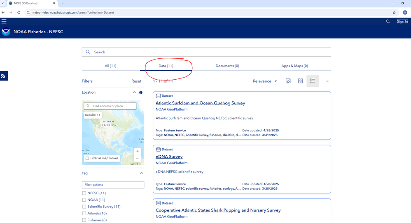Click NOAA Fisheries - NEFSC site title
The width and height of the screenshot is (411, 223).
coord(38,32)
